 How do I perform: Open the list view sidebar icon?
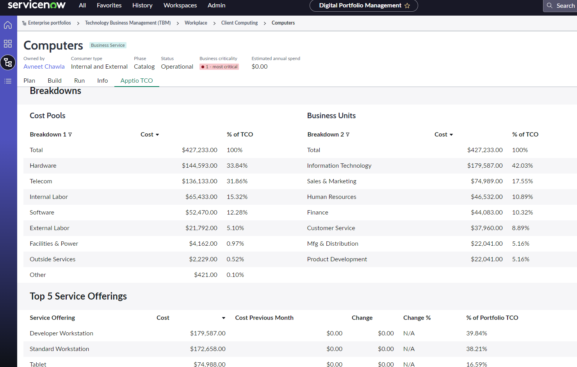(x=8, y=81)
